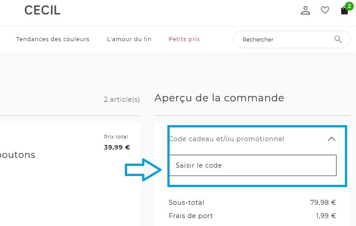Click the CECIL logo

[43, 10]
